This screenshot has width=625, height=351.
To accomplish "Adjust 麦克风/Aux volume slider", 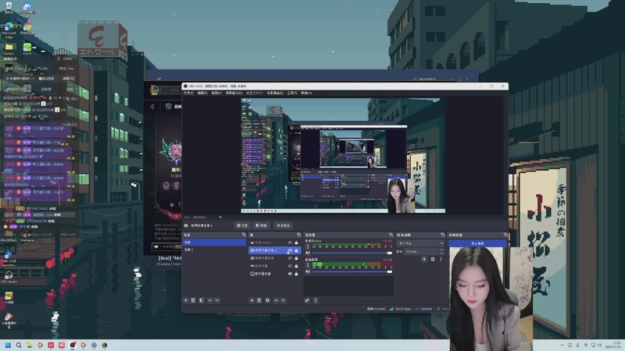I will [x=352, y=253].
